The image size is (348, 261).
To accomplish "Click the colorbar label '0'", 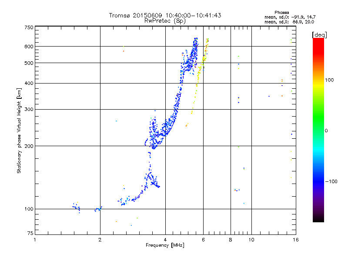I will pyautogui.click(x=326, y=131).
